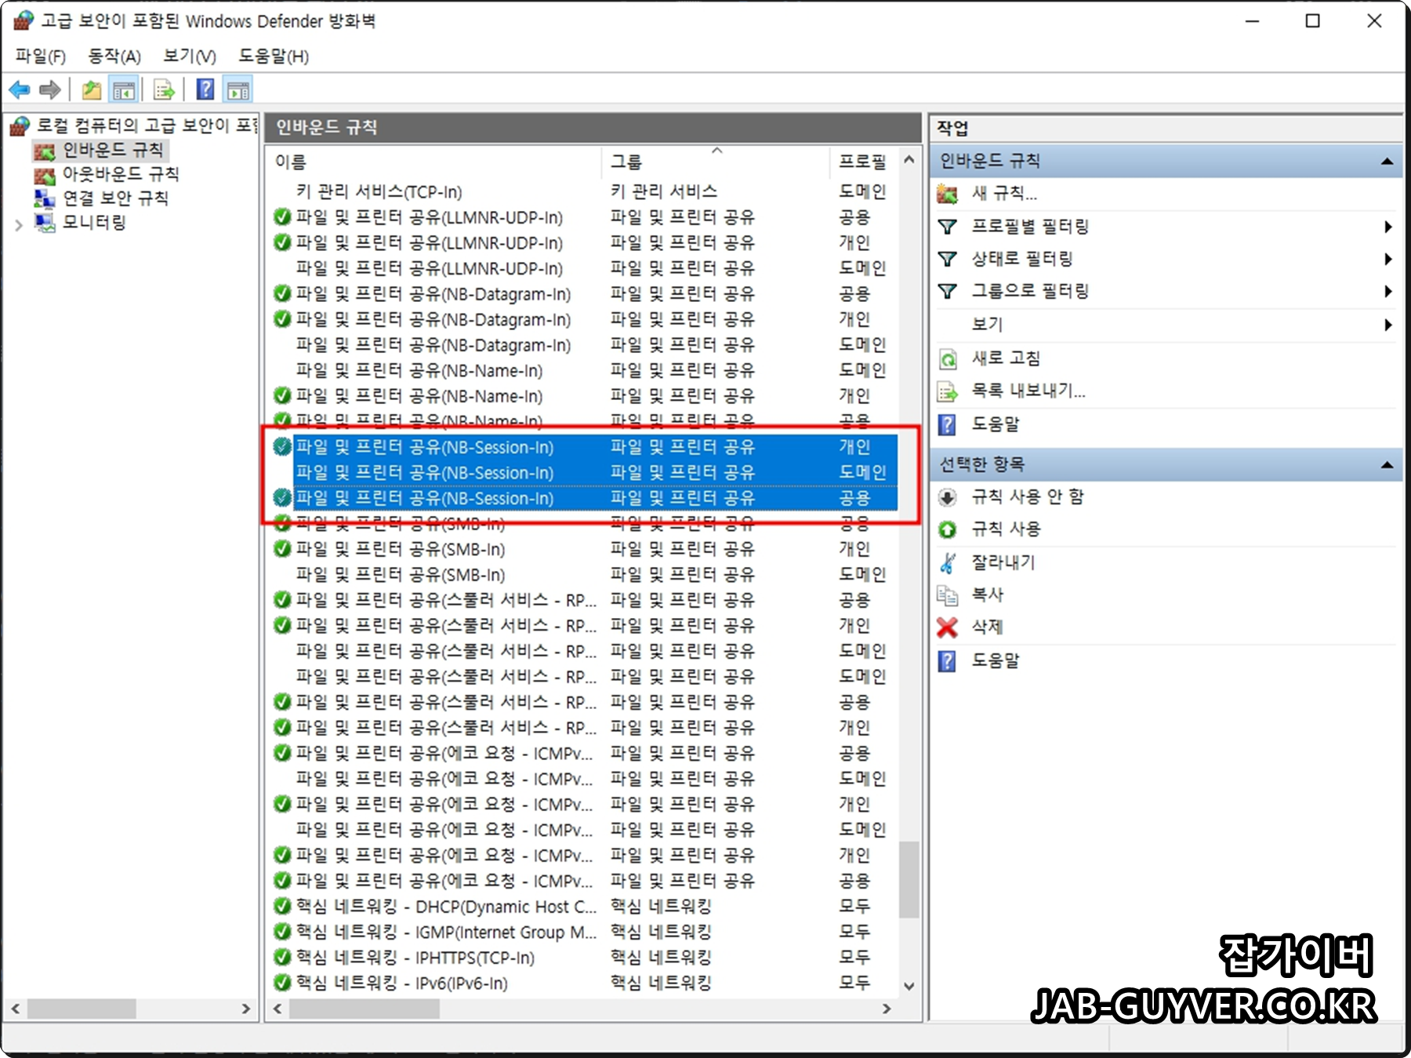The height and width of the screenshot is (1058, 1411).
Task: Click the 아웃바운드 규칙 tree icon
Action: coord(45,175)
